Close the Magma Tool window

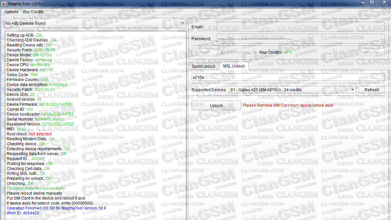click(384, 2)
